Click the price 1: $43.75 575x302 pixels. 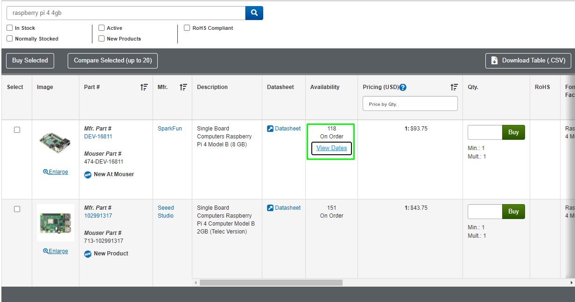pyautogui.click(x=416, y=208)
